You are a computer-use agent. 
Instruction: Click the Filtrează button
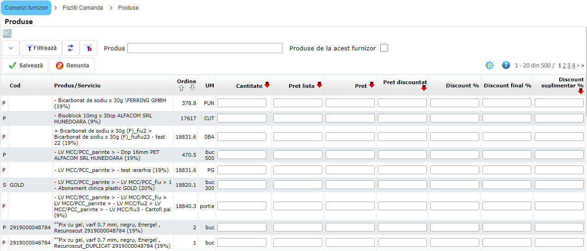point(41,48)
